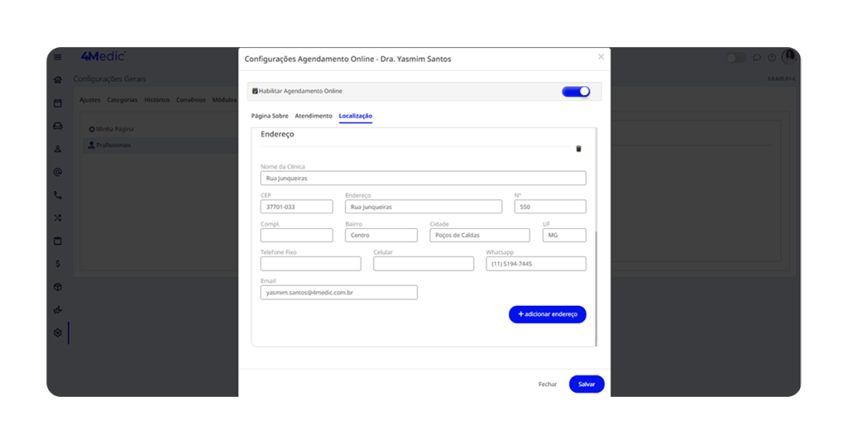Focus the Whatsapp number field
The height and width of the screenshot is (444, 848).
536,264
